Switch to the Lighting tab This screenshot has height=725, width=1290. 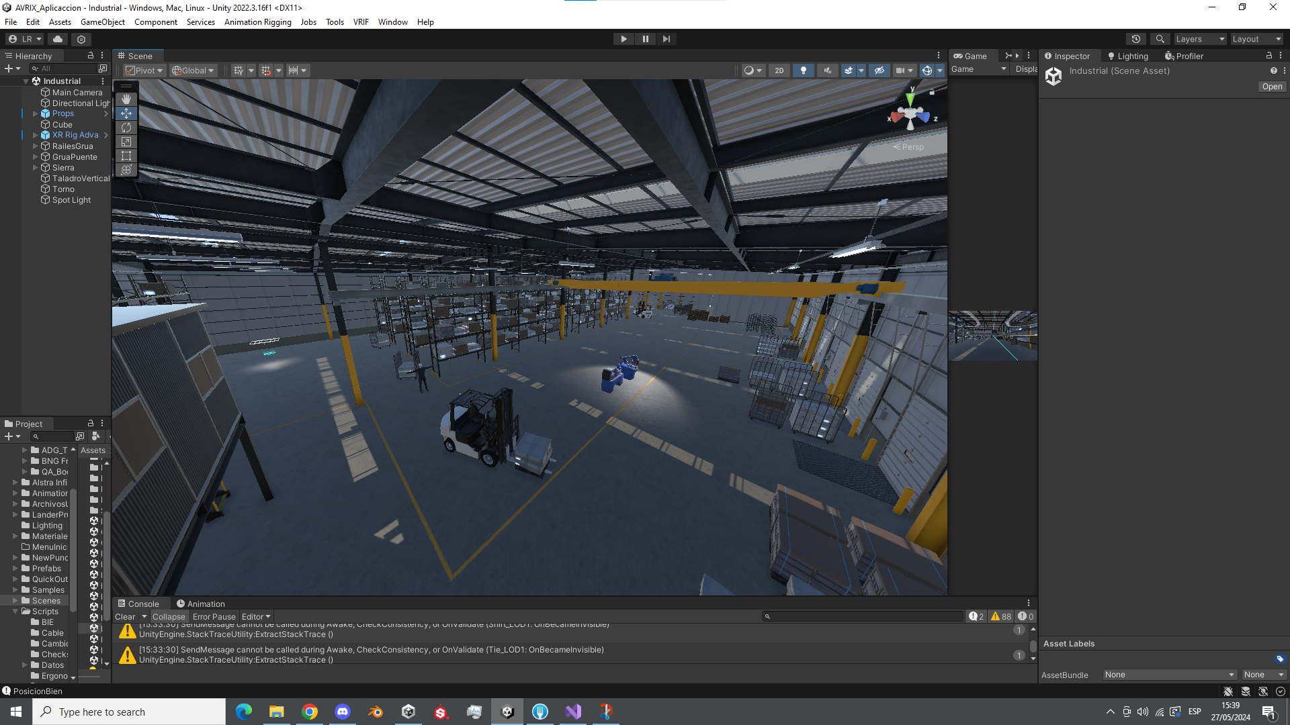click(x=1128, y=56)
